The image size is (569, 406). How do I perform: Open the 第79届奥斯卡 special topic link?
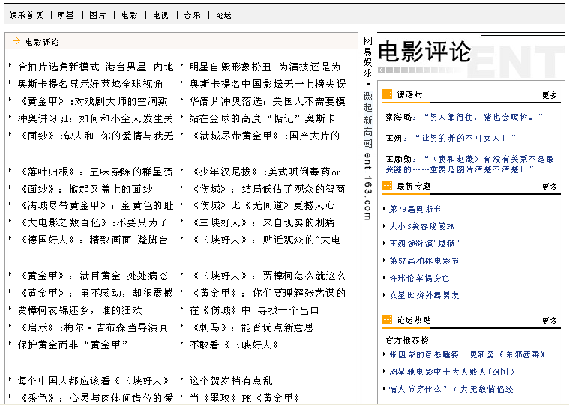point(415,209)
